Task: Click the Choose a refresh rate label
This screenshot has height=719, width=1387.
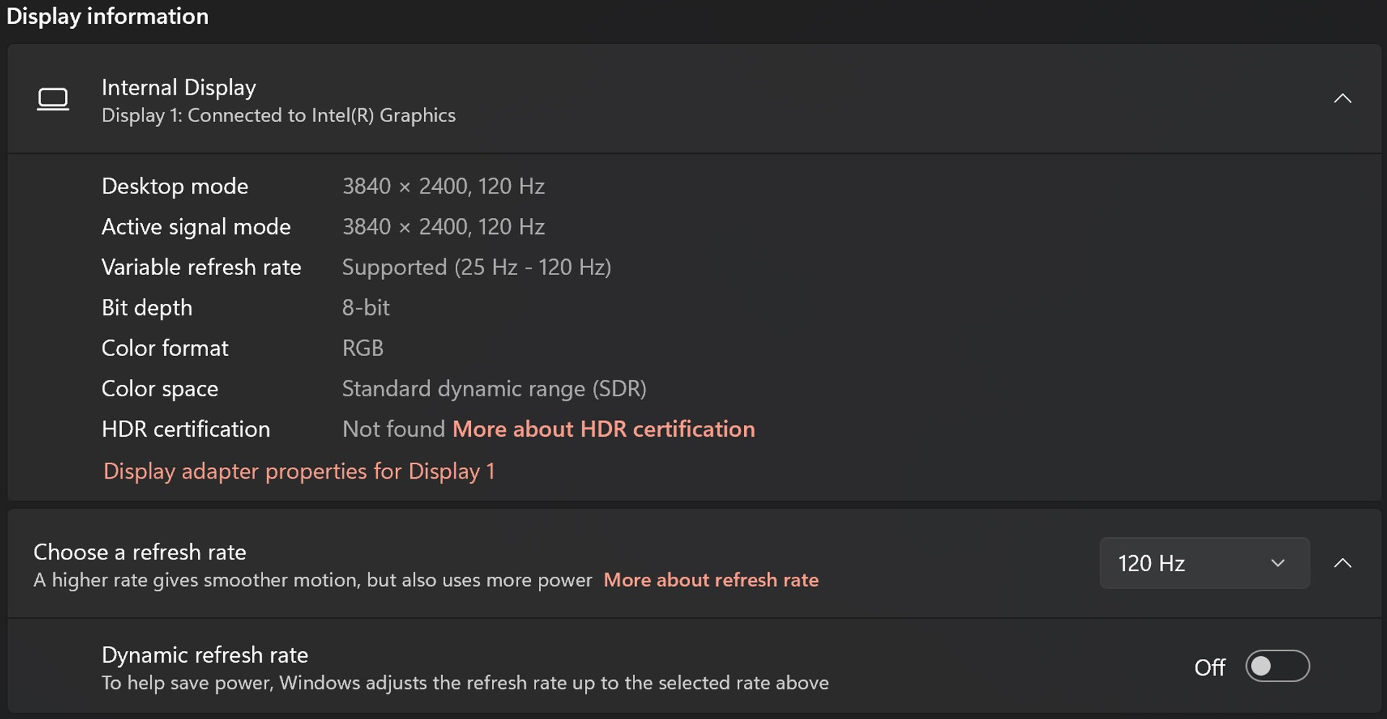Action: (139, 552)
